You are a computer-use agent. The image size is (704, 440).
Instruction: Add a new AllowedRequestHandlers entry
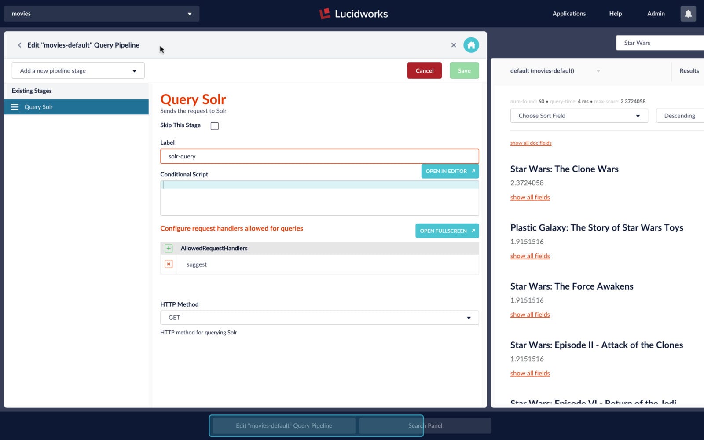[169, 248]
